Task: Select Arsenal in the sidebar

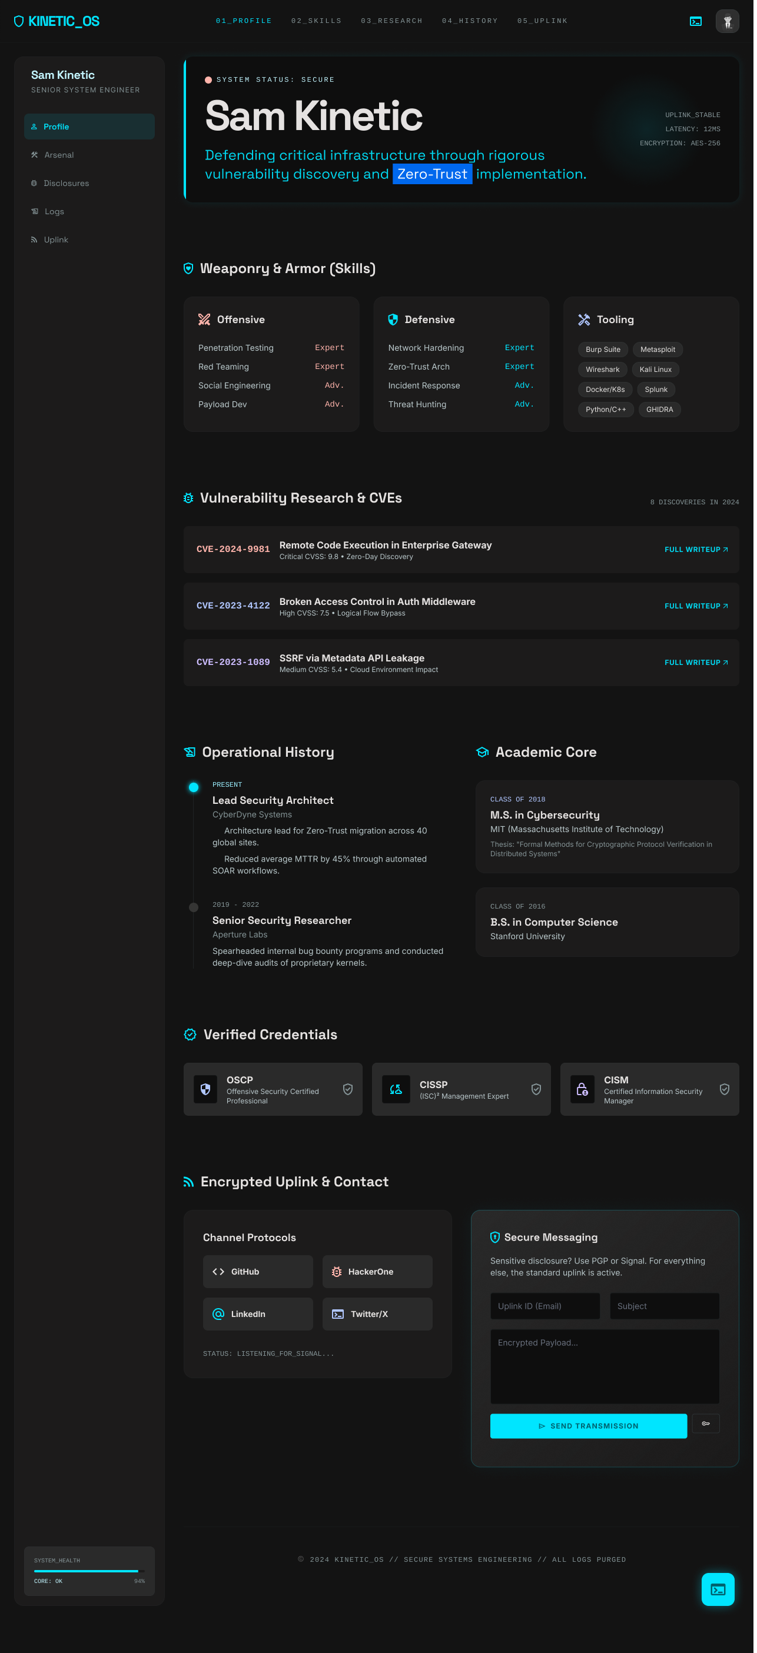Action: point(59,155)
